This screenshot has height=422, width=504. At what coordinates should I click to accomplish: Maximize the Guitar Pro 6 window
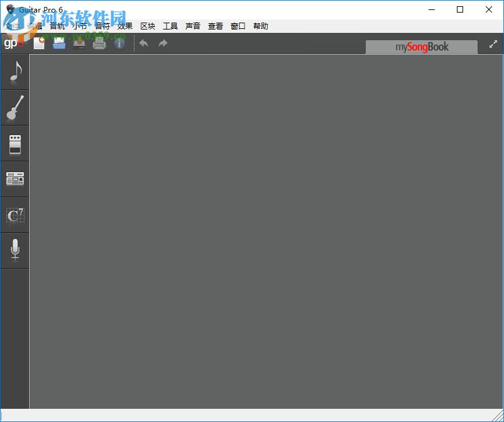460,9
